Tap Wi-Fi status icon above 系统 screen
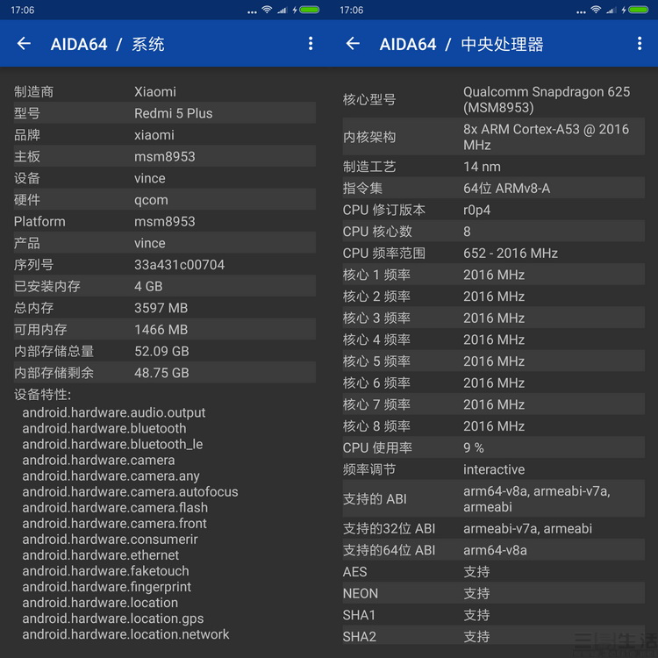Screen dimensions: 658x658 (266, 10)
